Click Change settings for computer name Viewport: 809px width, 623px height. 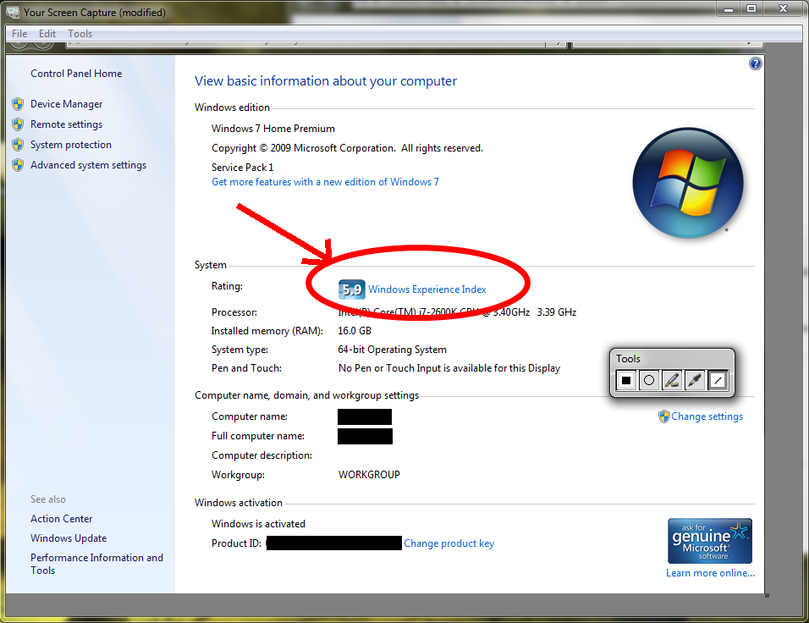click(707, 416)
